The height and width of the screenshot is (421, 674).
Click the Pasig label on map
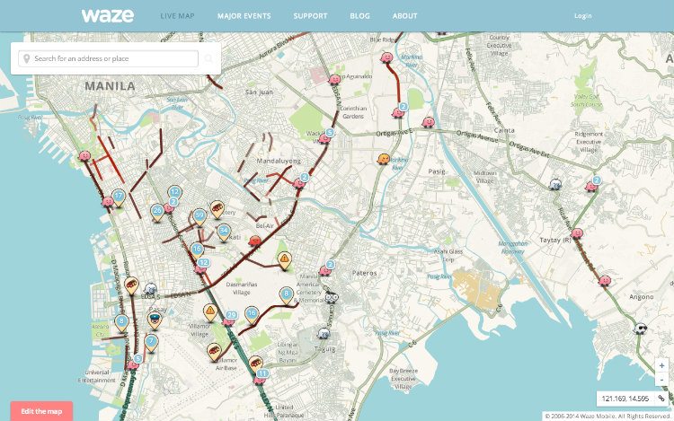tap(436, 171)
